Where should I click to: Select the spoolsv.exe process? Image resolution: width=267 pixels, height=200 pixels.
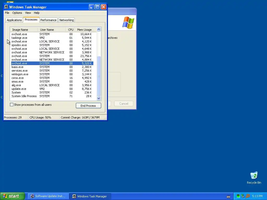click(x=52, y=45)
